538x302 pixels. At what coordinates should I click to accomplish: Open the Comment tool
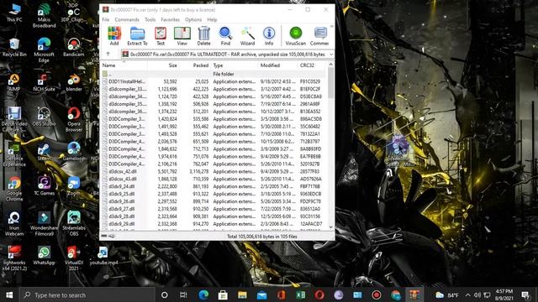(319, 36)
